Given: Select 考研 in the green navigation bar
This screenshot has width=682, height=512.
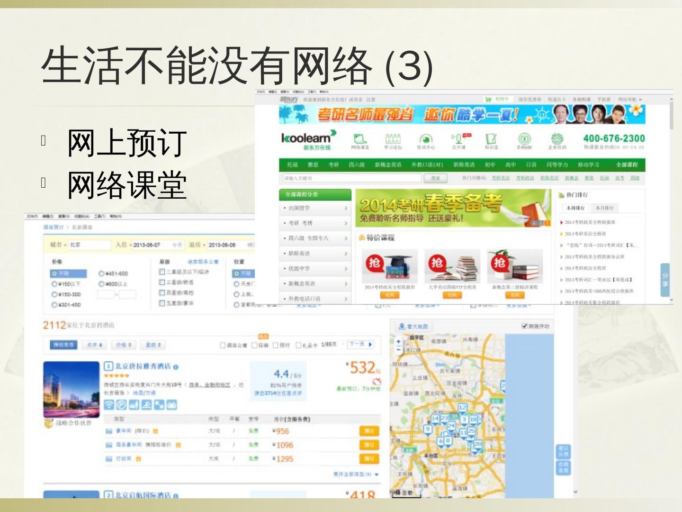Looking at the screenshot, I should click(333, 165).
